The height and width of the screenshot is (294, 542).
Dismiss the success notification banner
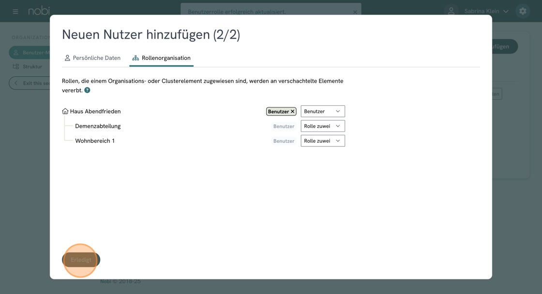355,12
